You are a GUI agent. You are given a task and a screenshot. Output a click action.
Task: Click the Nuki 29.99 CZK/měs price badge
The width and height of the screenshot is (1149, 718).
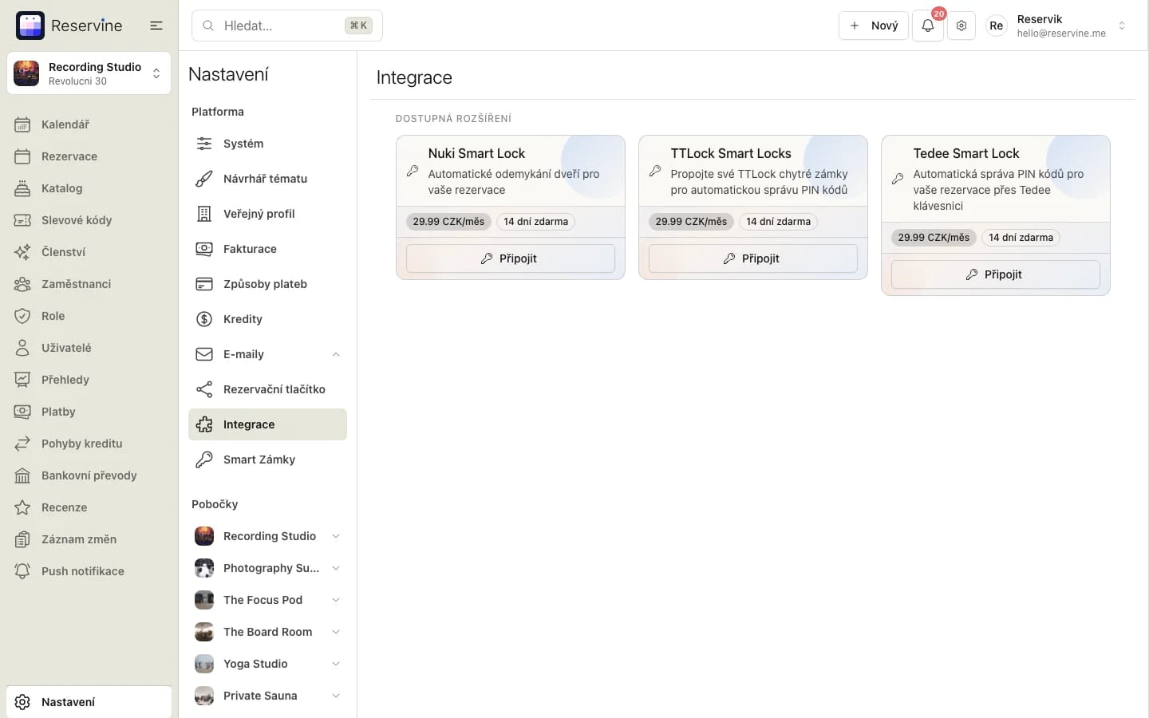[448, 222]
